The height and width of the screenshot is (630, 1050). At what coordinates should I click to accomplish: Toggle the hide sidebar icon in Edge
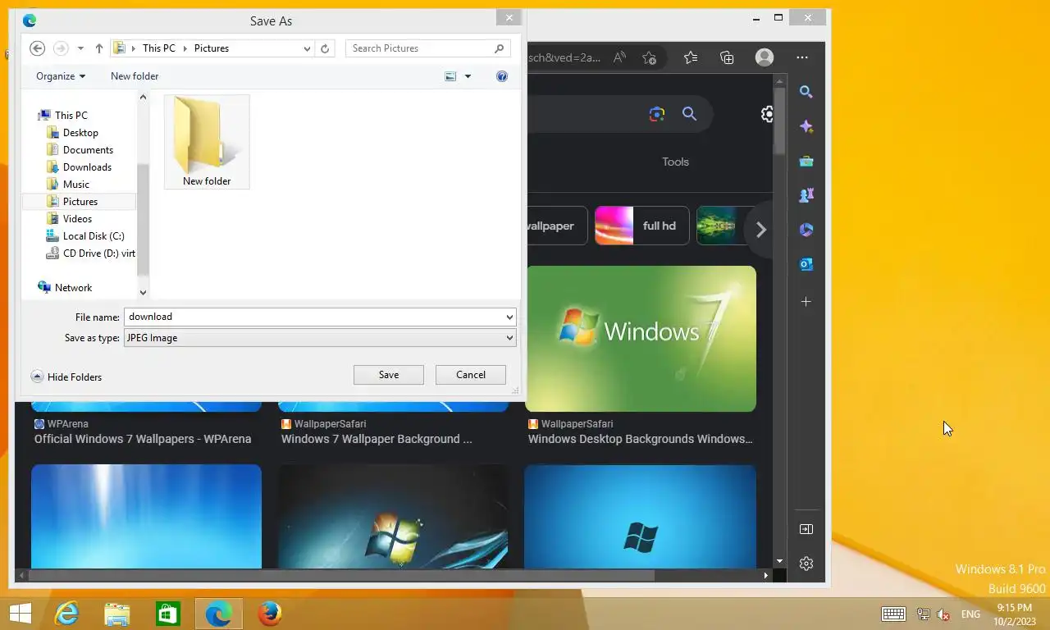coord(806,529)
